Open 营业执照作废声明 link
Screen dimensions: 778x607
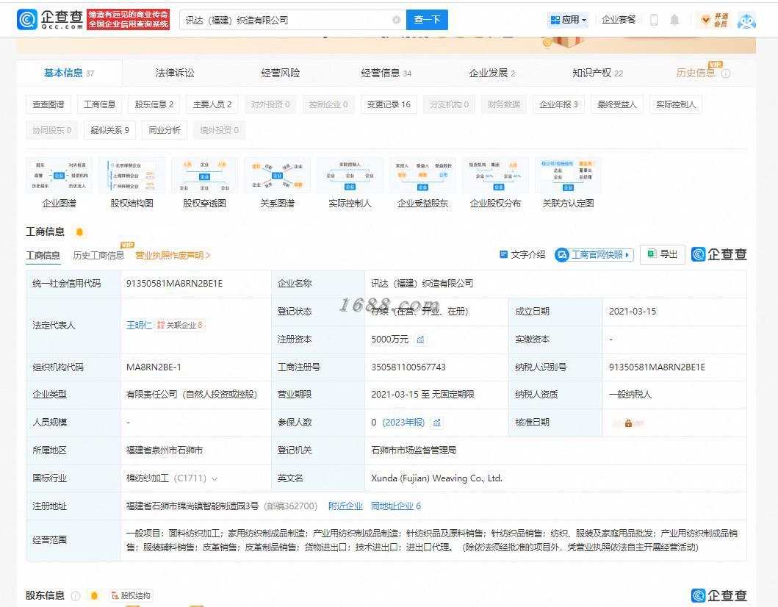(x=173, y=255)
